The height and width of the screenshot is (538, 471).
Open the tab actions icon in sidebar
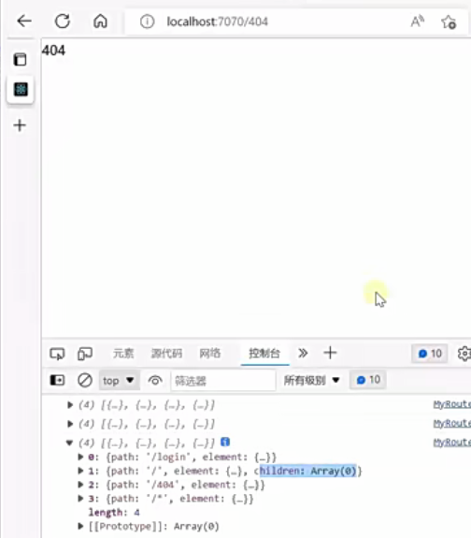point(20,59)
